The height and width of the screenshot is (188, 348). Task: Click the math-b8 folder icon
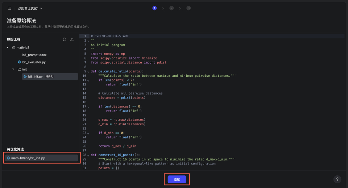click(x=13, y=47)
